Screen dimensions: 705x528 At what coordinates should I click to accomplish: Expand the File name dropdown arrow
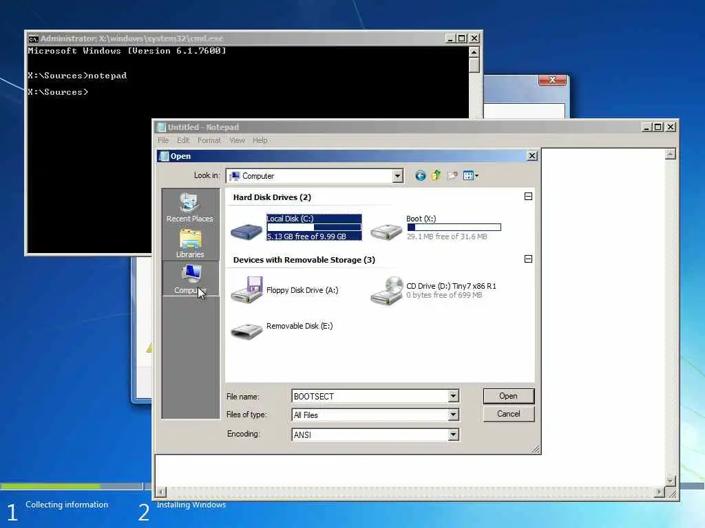click(x=453, y=396)
